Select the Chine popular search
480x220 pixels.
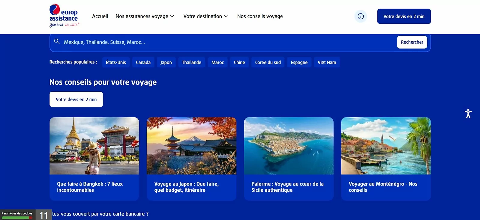click(x=239, y=62)
